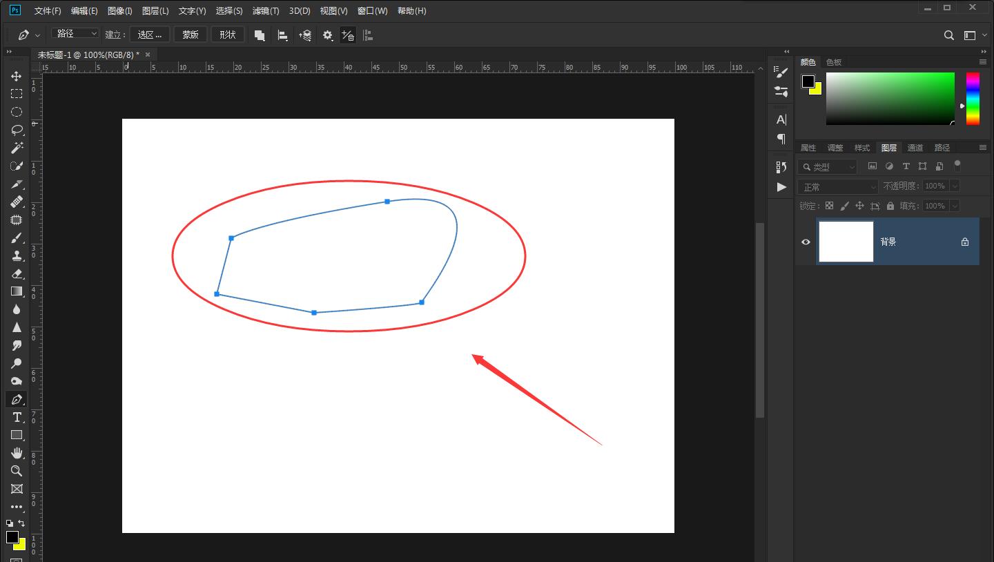This screenshot has height=562, width=994.
Task: Click the 选区… button
Action: click(150, 35)
